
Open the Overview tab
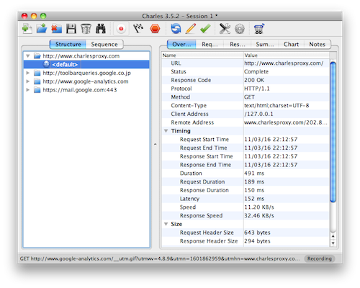point(181,45)
